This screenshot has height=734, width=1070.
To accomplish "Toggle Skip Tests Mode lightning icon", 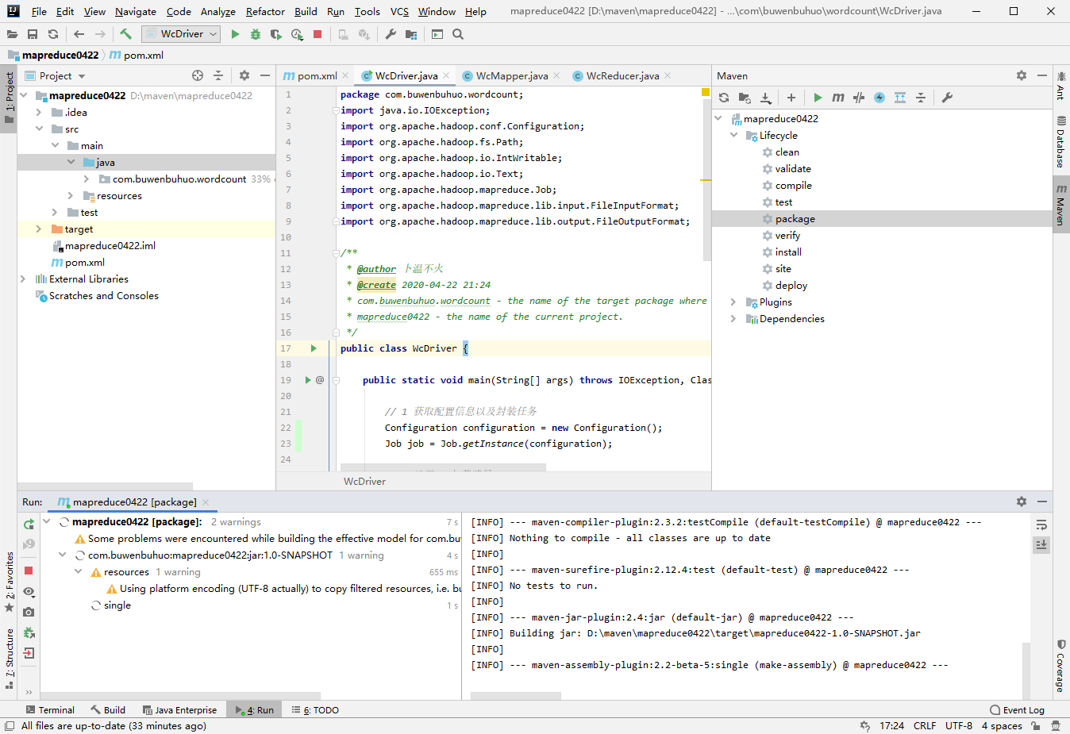I will pos(879,98).
